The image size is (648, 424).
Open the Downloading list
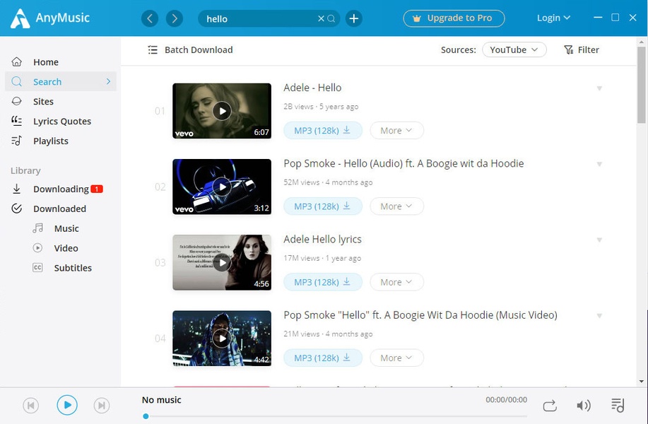click(x=60, y=189)
